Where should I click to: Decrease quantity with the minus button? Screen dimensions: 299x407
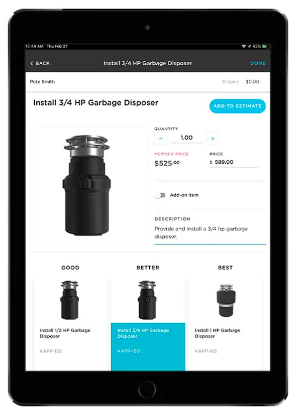(161, 138)
